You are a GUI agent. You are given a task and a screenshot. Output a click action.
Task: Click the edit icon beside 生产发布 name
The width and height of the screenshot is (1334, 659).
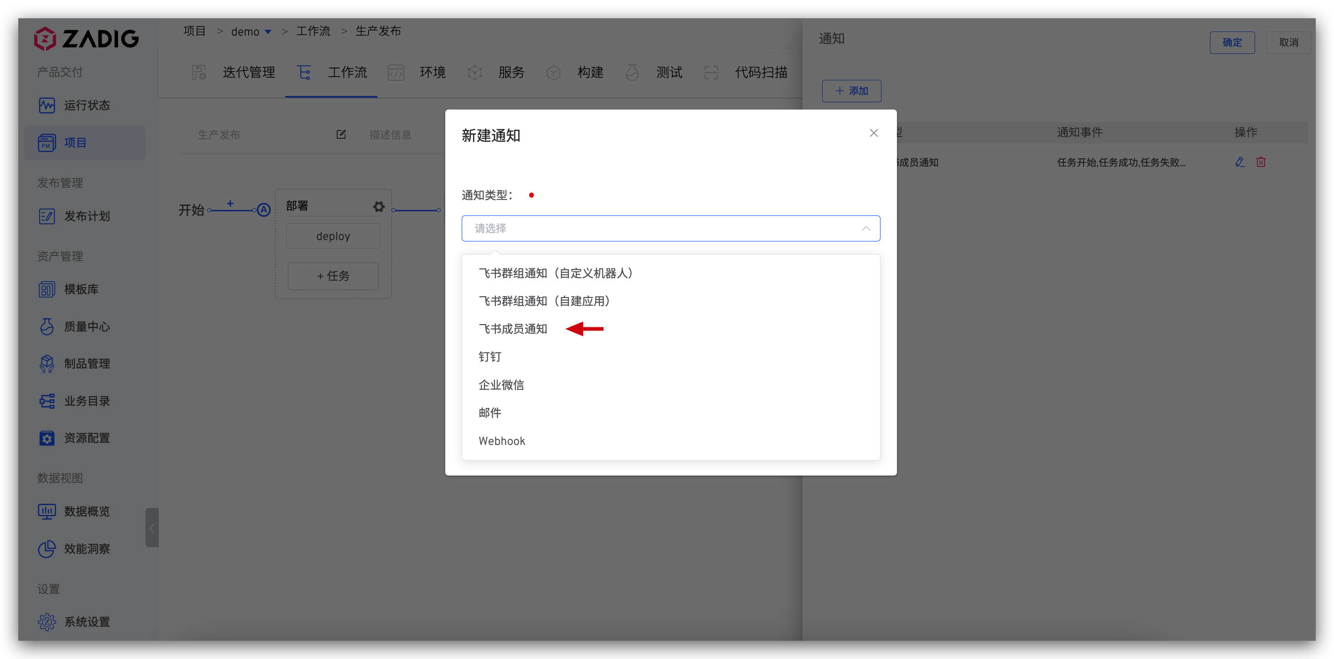tap(341, 135)
